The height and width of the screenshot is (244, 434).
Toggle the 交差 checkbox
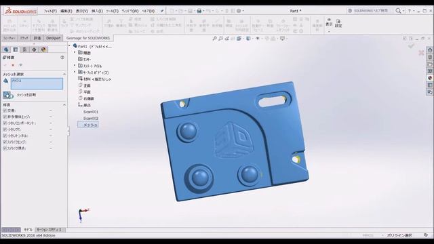point(5,110)
